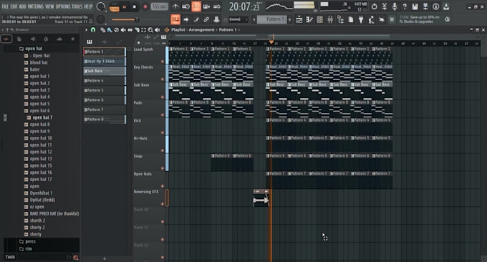The width and height of the screenshot is (487, 262).
Task: Toggle the playlist magnet snap icon
Action: pyautogui.click(x=93, y=30)
